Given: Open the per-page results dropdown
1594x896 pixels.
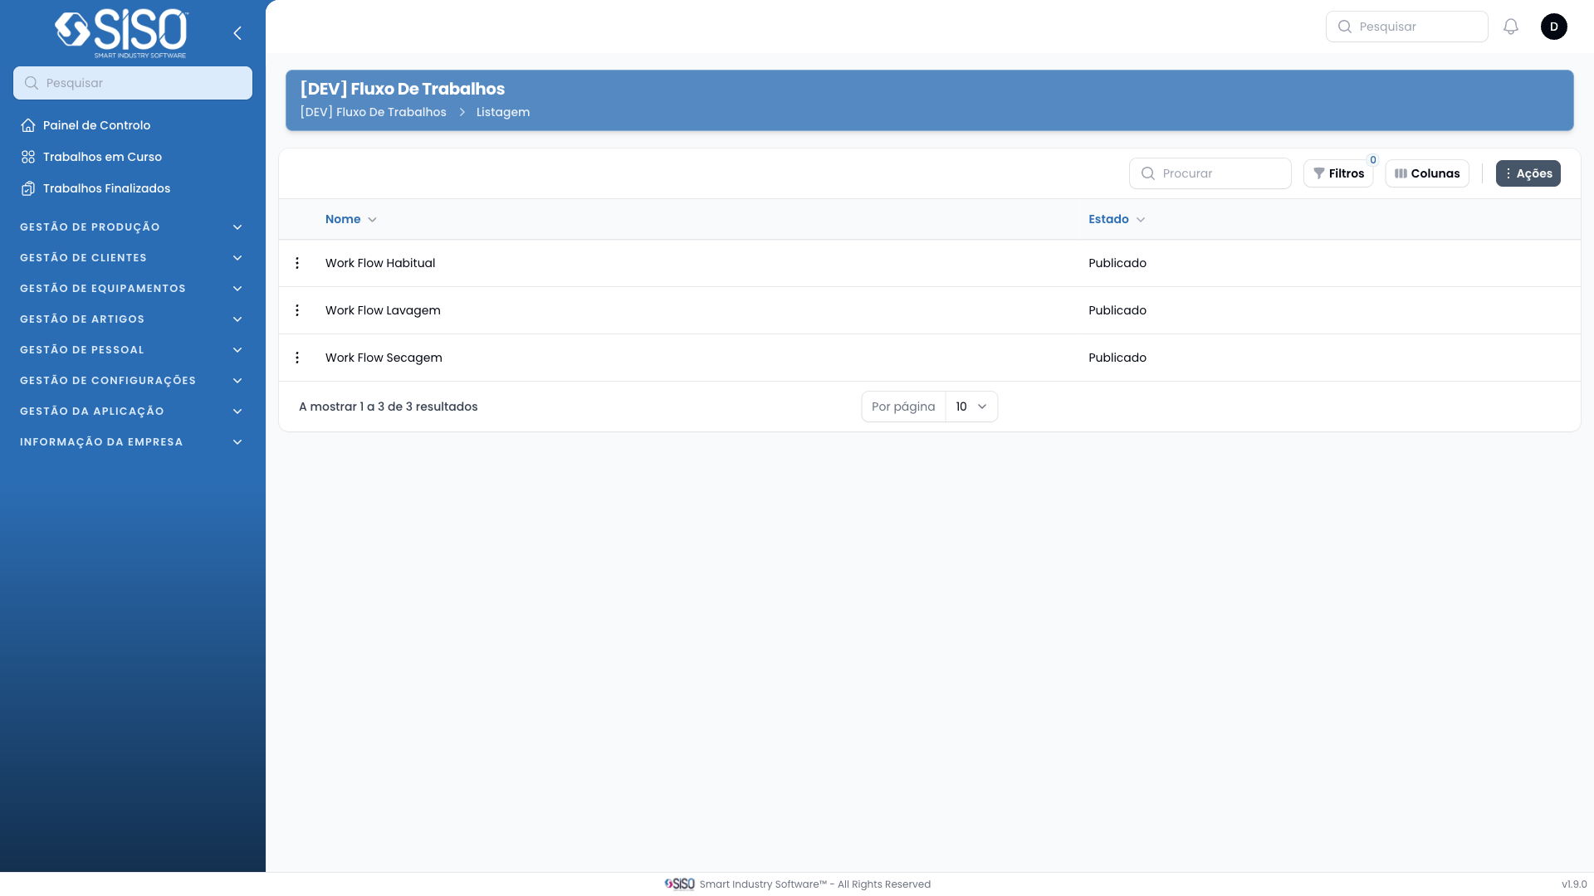Looking at the screenshot, I should pyautogui.click(x=971, y=407).
